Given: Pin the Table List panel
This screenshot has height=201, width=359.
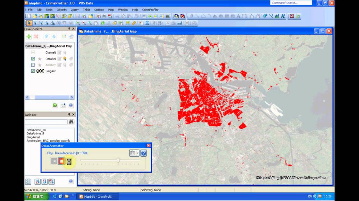Looking at the screenshot, I should 69,114.
